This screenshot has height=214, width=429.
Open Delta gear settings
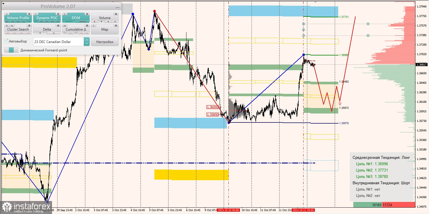click(x=58, y=25)
